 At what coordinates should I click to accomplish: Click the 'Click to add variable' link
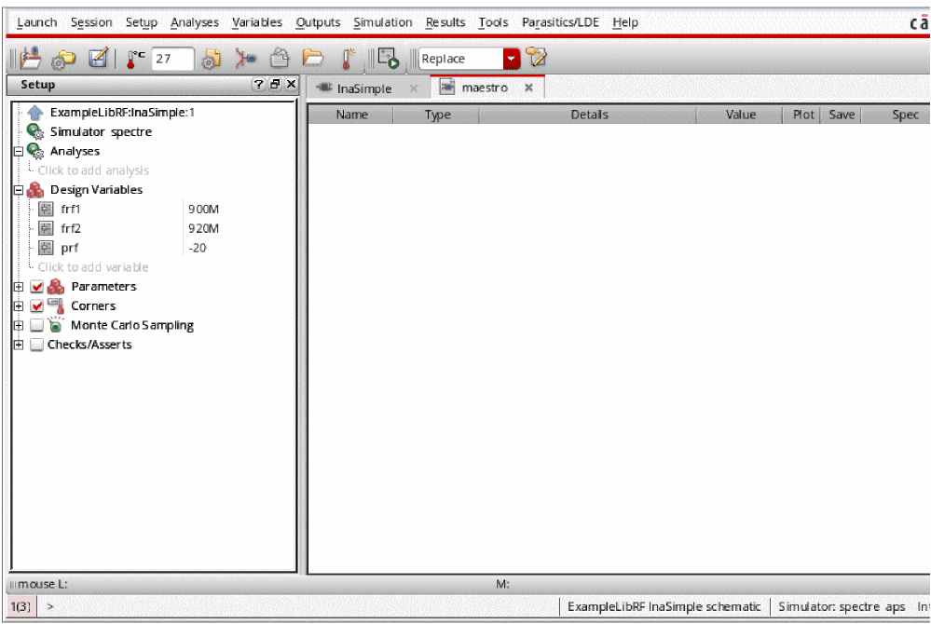click(93, 267)
